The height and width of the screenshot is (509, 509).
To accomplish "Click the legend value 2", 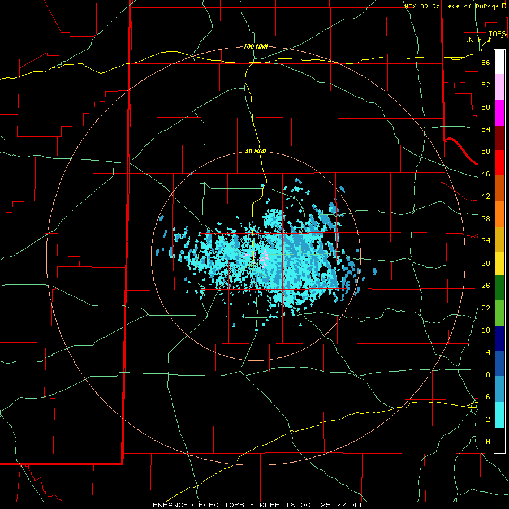I will pyautogui.click(x=488, y=419).
